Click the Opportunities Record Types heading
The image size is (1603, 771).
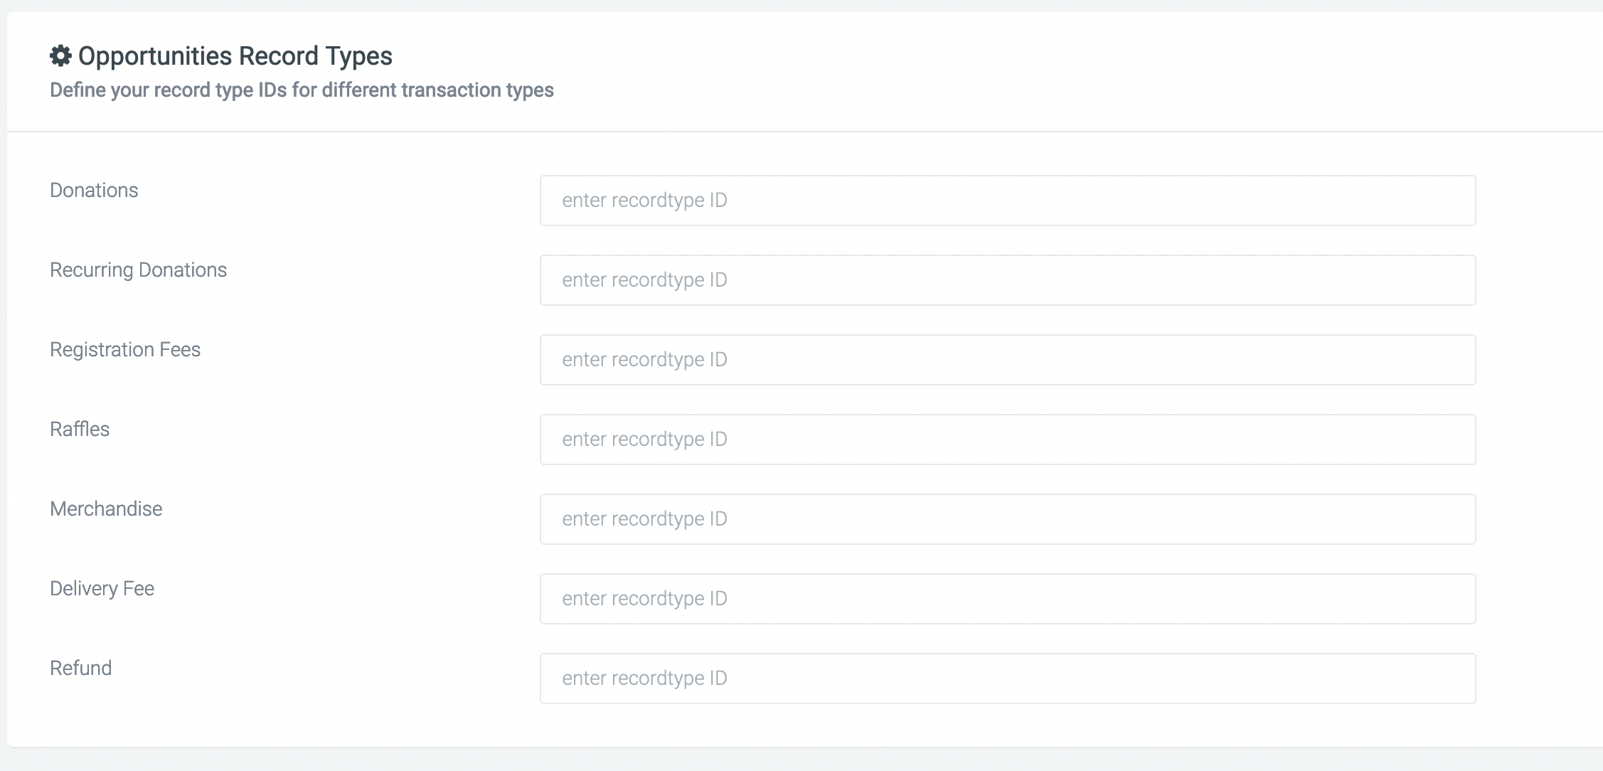click(235, 56)
